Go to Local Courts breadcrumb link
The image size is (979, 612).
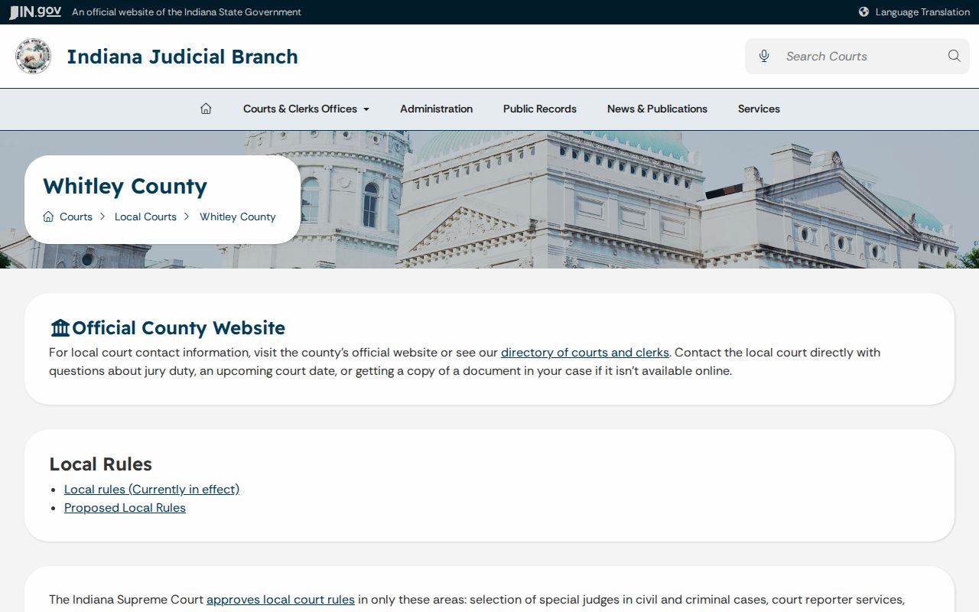(145, 216)
